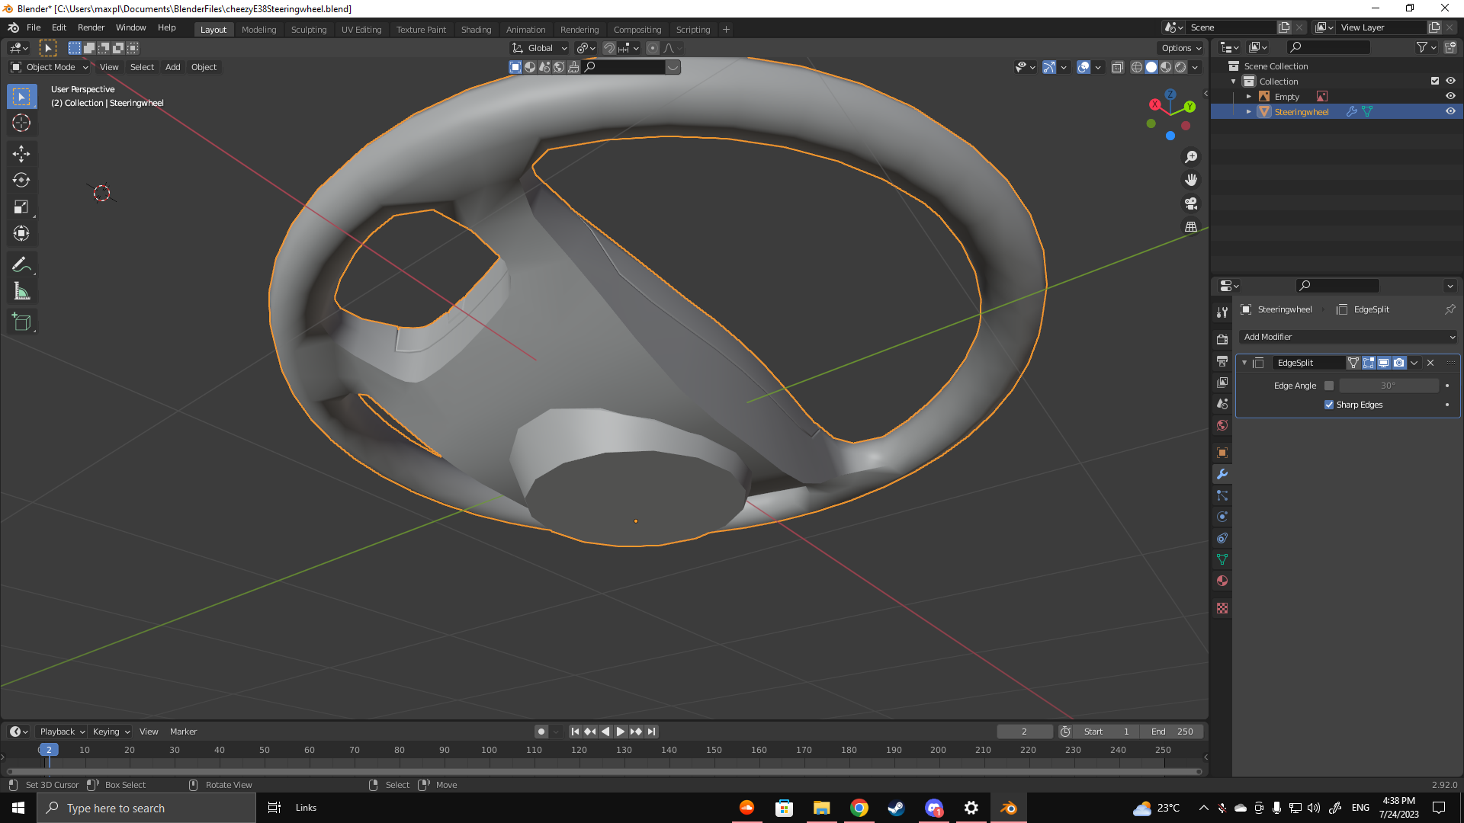Image resolution: width=1464 pixels, height=823 pixels.
Task: Toggle Sharp Edges checkbox
Action: coord(1329,405)
